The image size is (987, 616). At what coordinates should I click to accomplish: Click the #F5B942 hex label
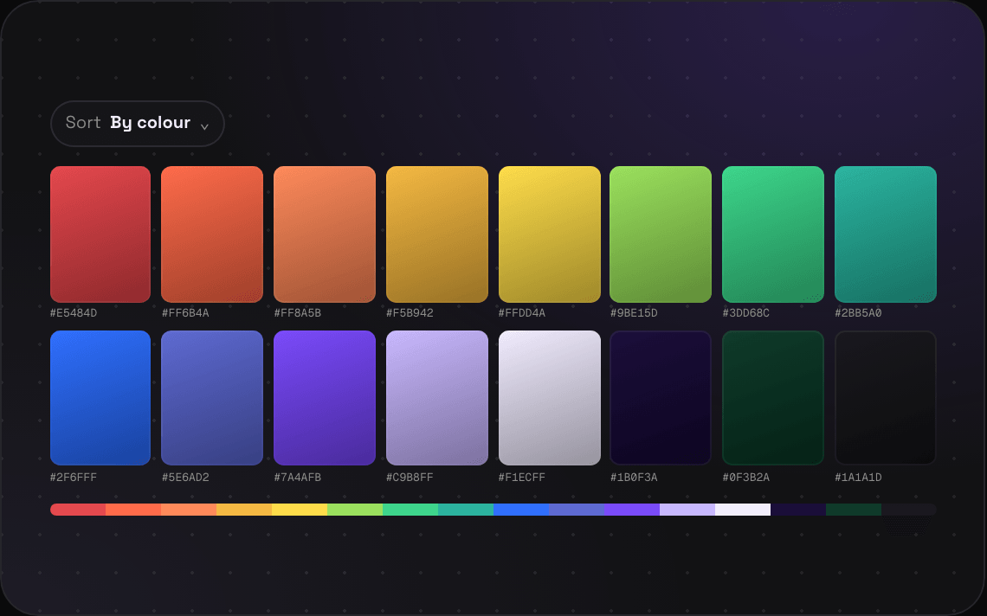tap(410, 312)
